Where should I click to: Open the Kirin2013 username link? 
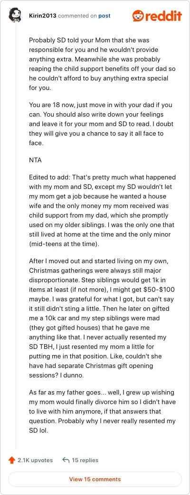click(43, 15)
